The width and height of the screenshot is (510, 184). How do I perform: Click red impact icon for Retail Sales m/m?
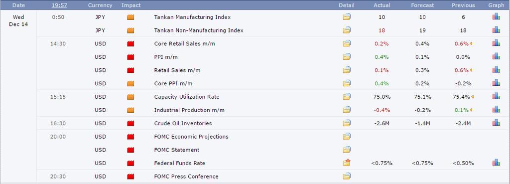pos(130,70)
